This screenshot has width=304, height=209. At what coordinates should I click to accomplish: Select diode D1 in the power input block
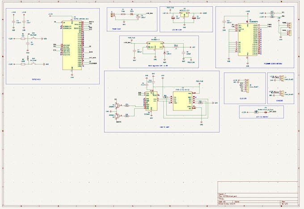132,14
